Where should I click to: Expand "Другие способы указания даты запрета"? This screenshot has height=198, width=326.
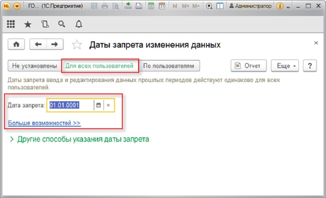(x=80, y=139)
